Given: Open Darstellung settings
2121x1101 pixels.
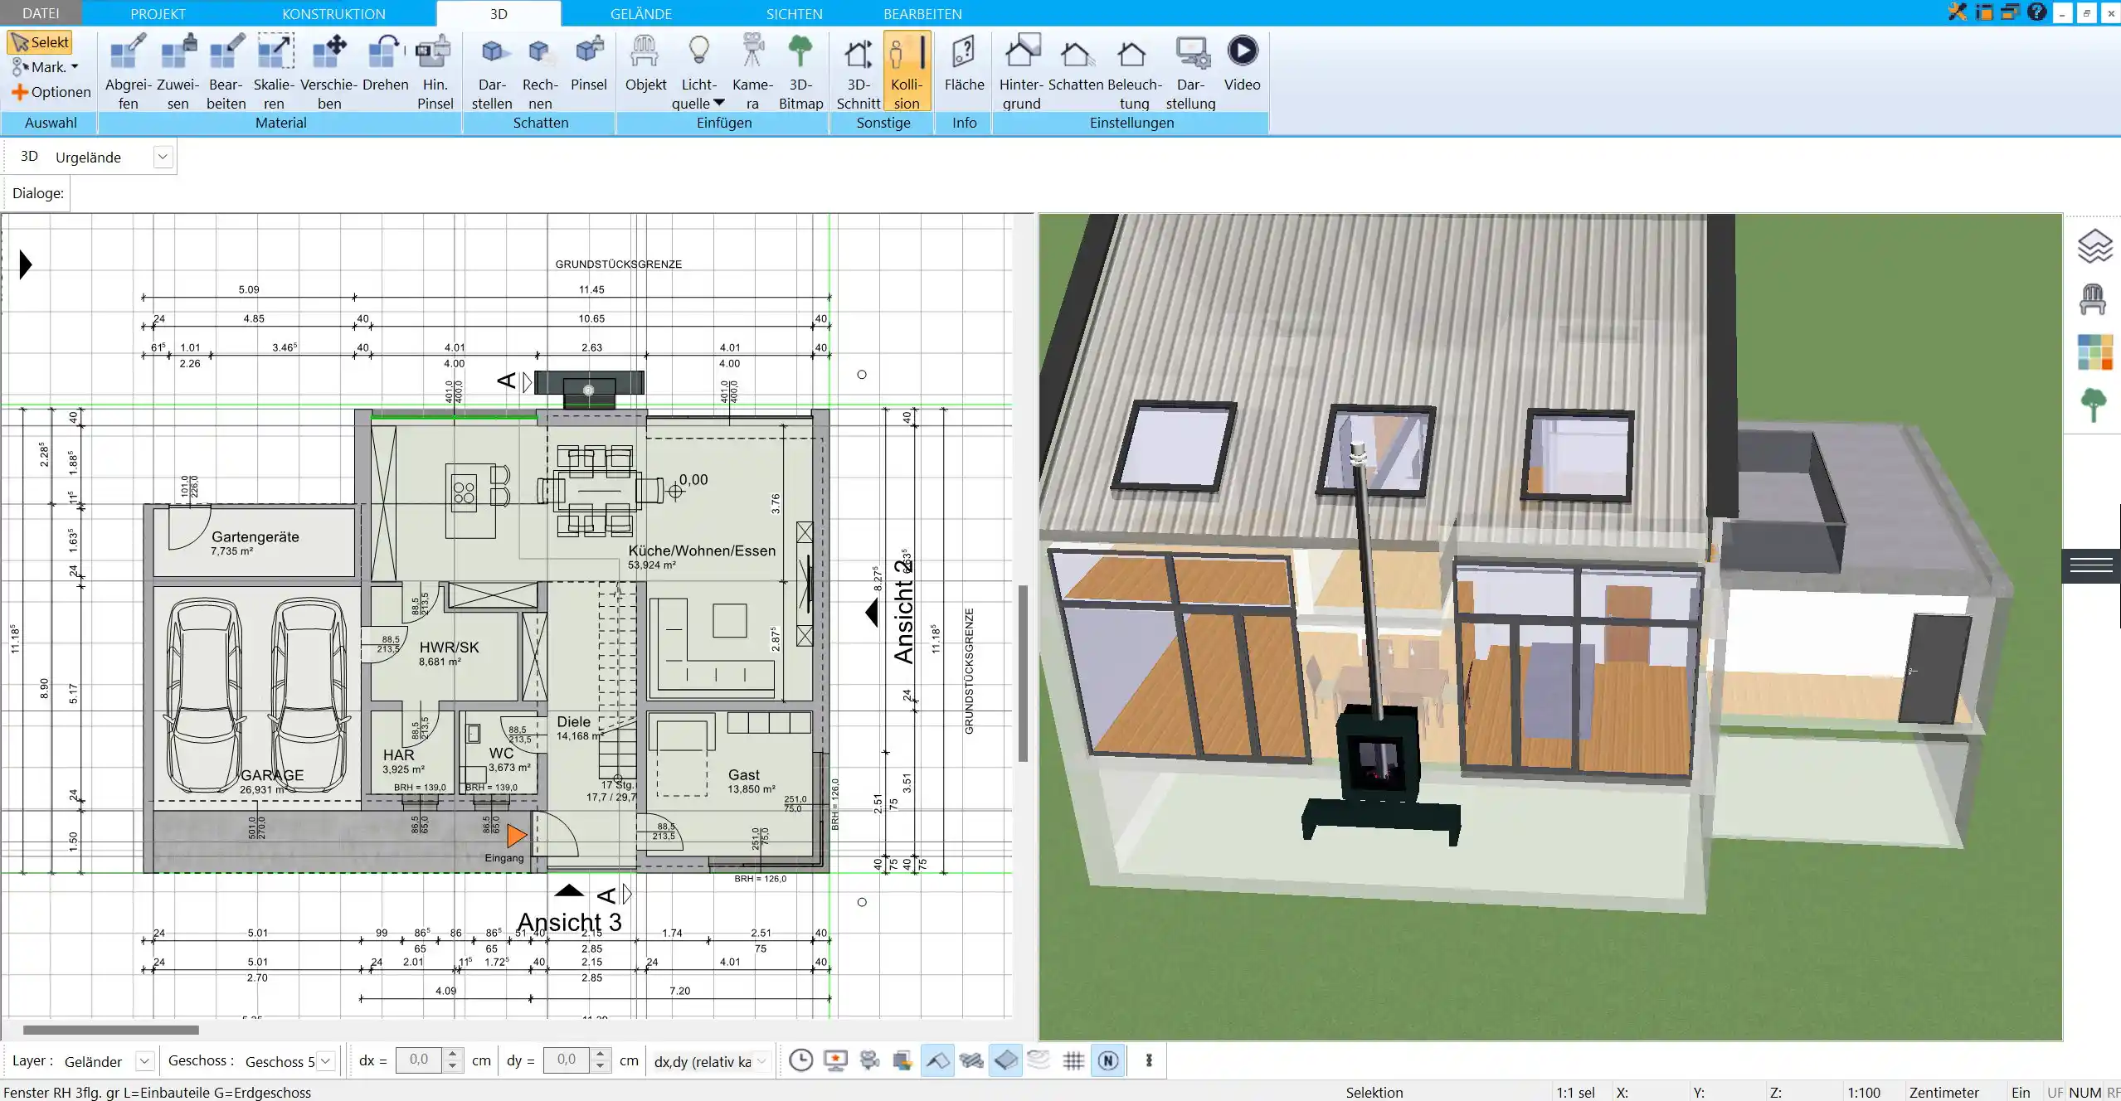Looking at the screenshot, I should pos(1190,71).
